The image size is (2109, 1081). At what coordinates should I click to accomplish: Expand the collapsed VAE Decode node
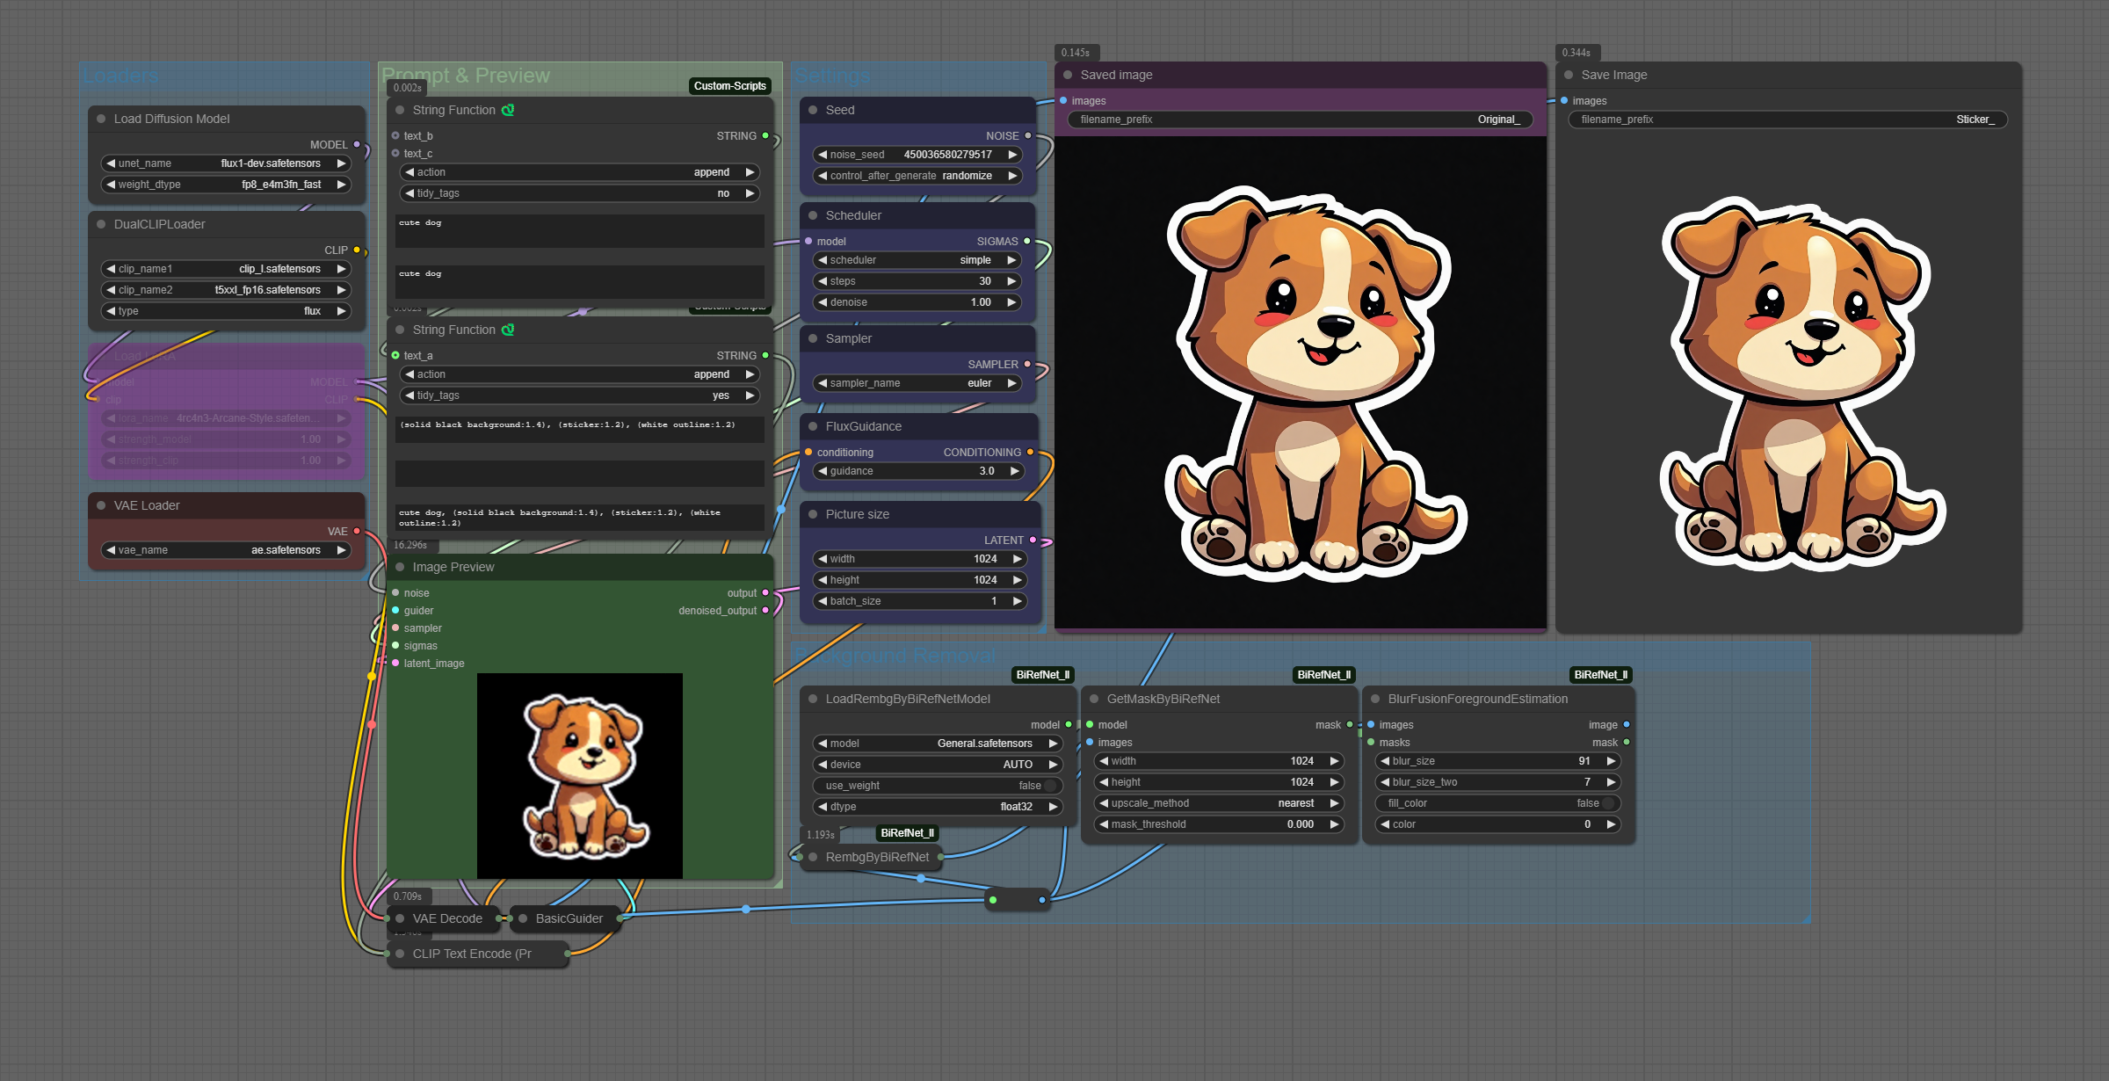[400, 918]
